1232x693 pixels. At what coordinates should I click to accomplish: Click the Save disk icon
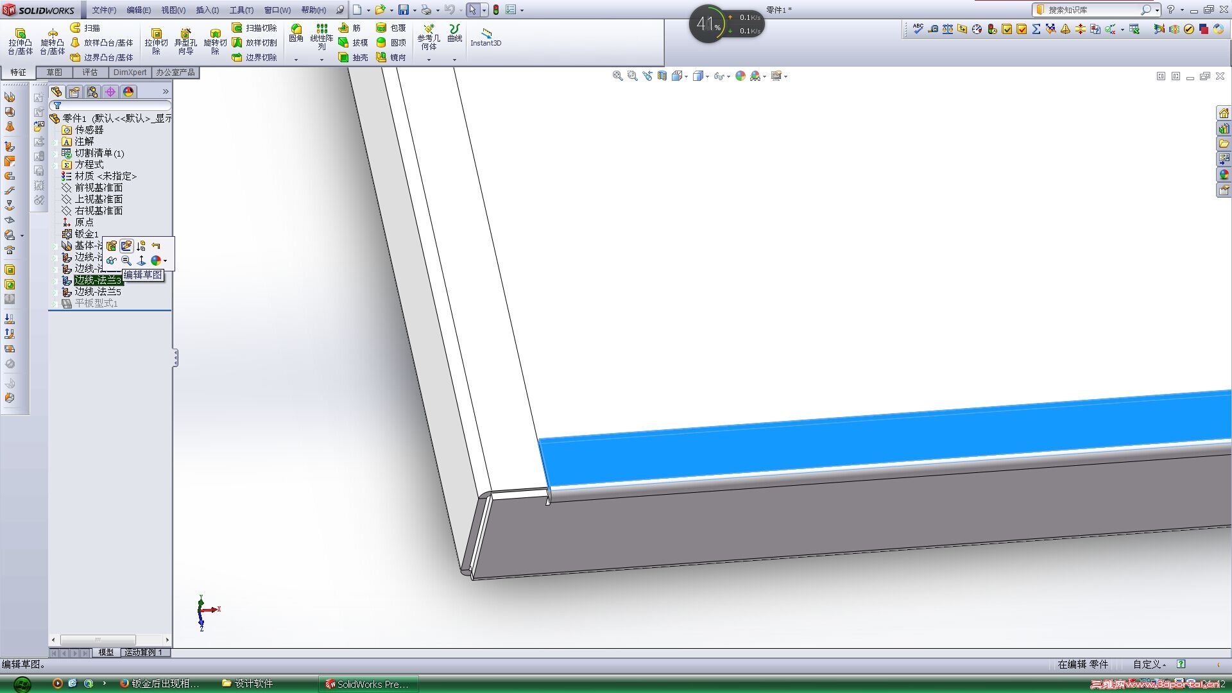(x=403, y=10)
